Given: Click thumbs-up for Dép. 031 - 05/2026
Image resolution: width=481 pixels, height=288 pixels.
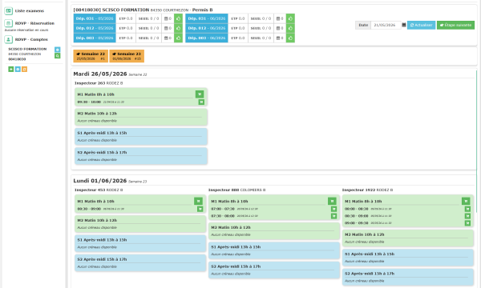Looking at the screenshot, I should pyautogui.click(x=178, y=18).
